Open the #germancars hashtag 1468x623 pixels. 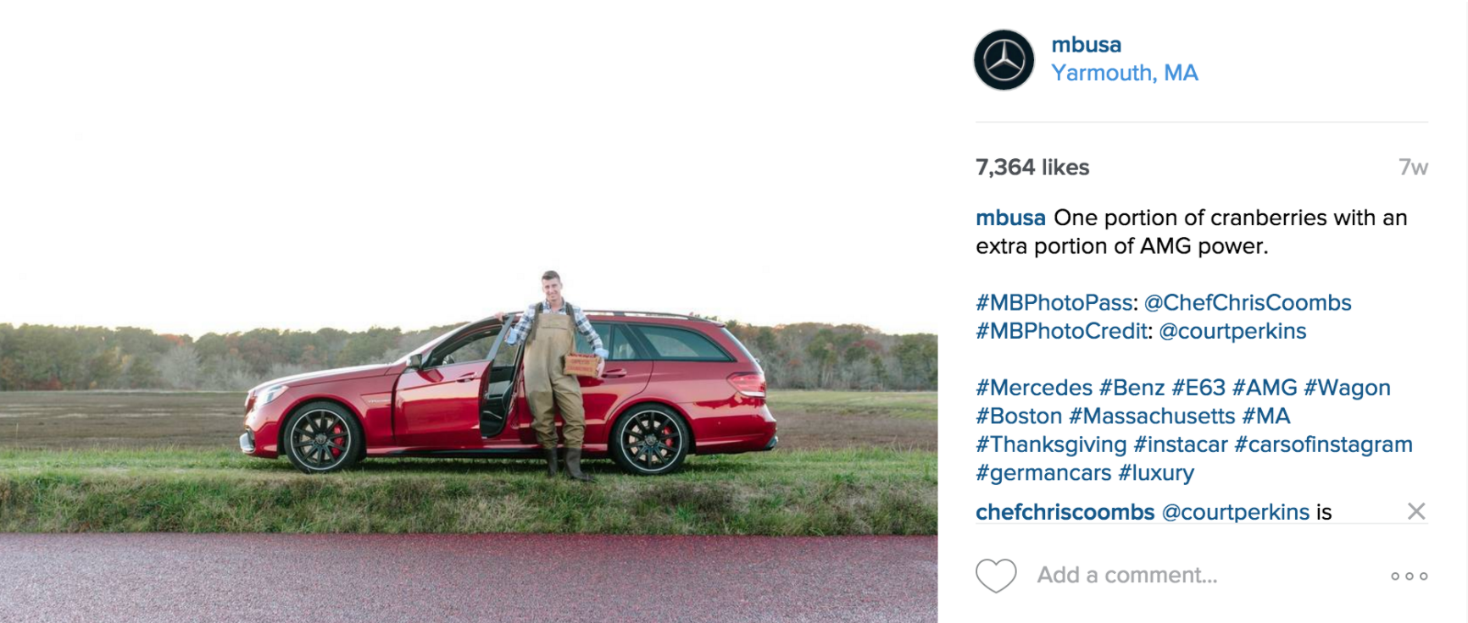click(1043, 472)
